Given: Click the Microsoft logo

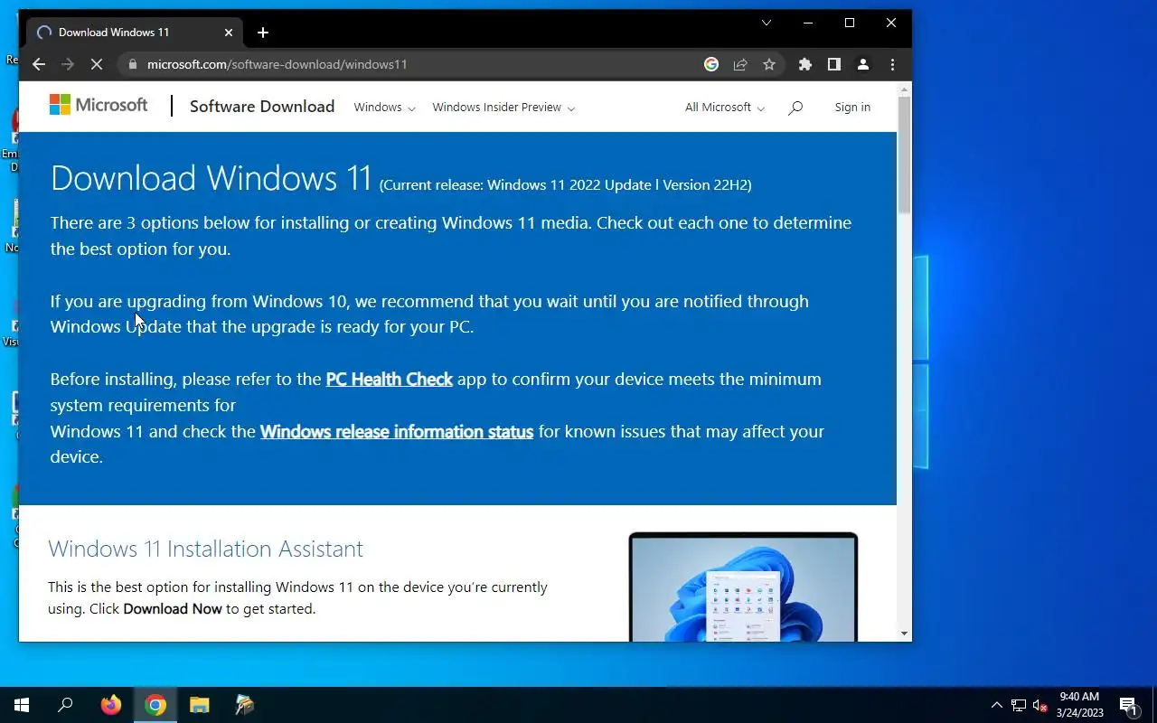Looking at the screenshot, I should point(99,105).
